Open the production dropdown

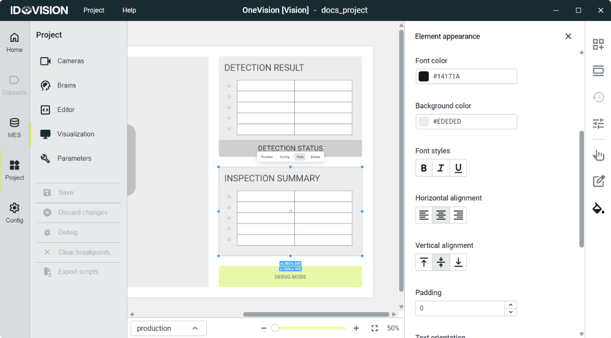pyautogui.click(x=169, y=328)
